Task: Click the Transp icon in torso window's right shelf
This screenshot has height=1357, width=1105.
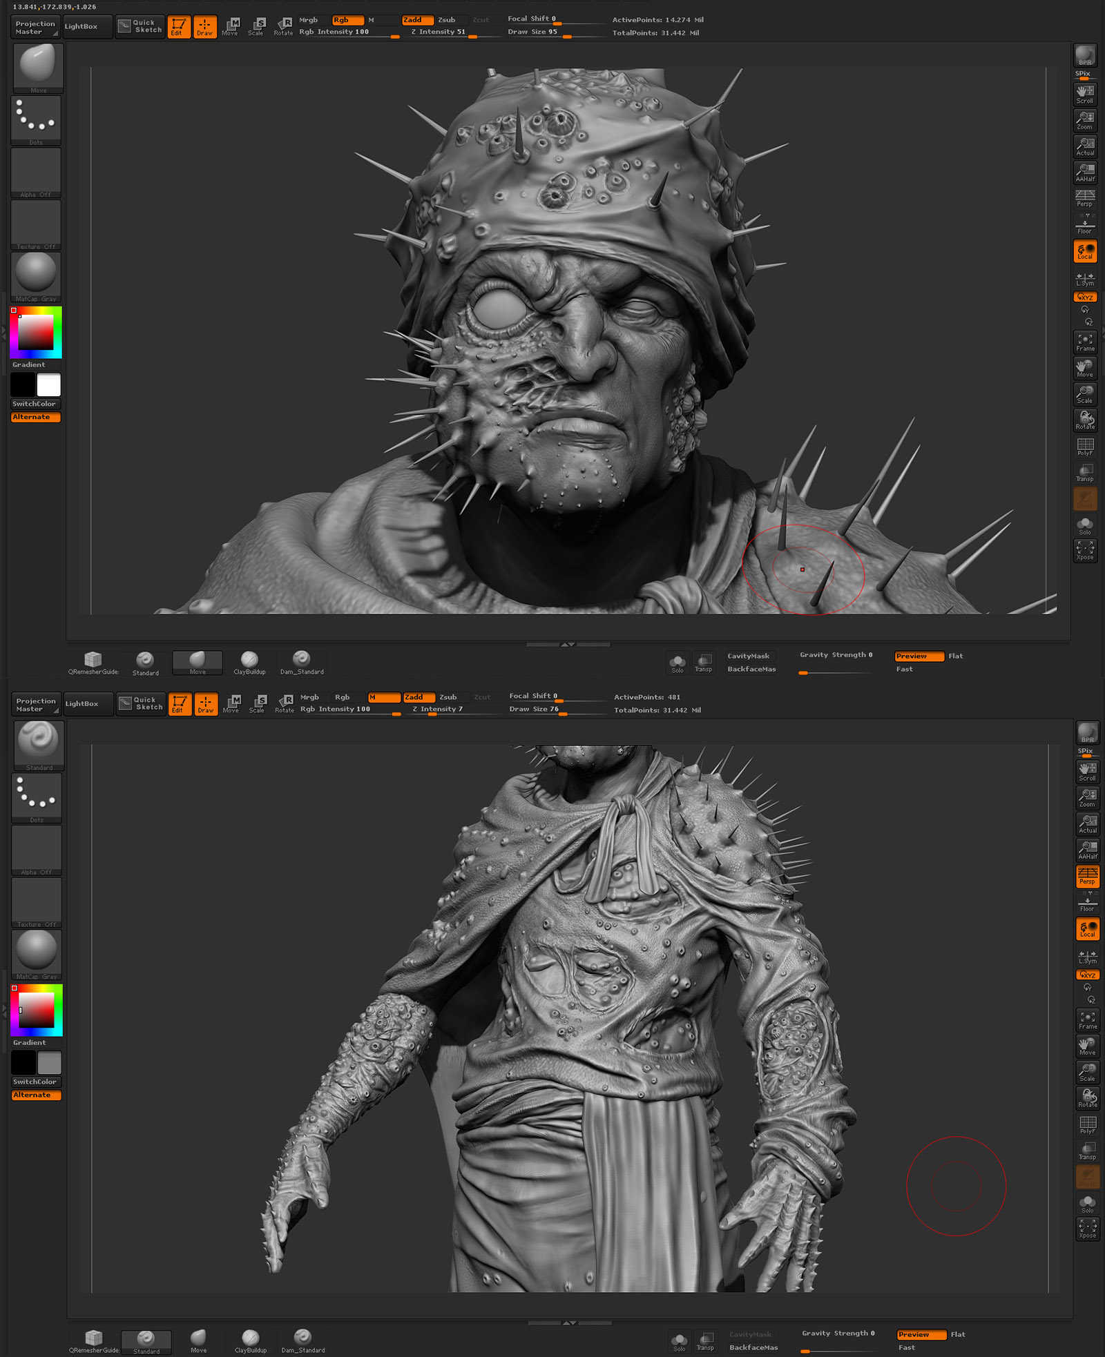Action: (x=1087, y=1151)
